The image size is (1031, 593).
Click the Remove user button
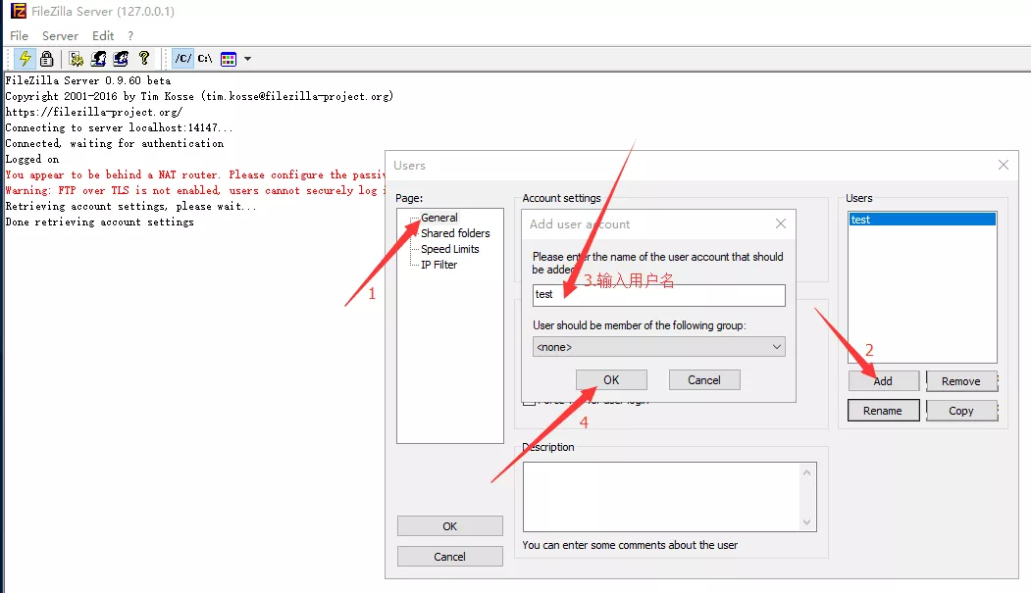click(x=961, y=381)
